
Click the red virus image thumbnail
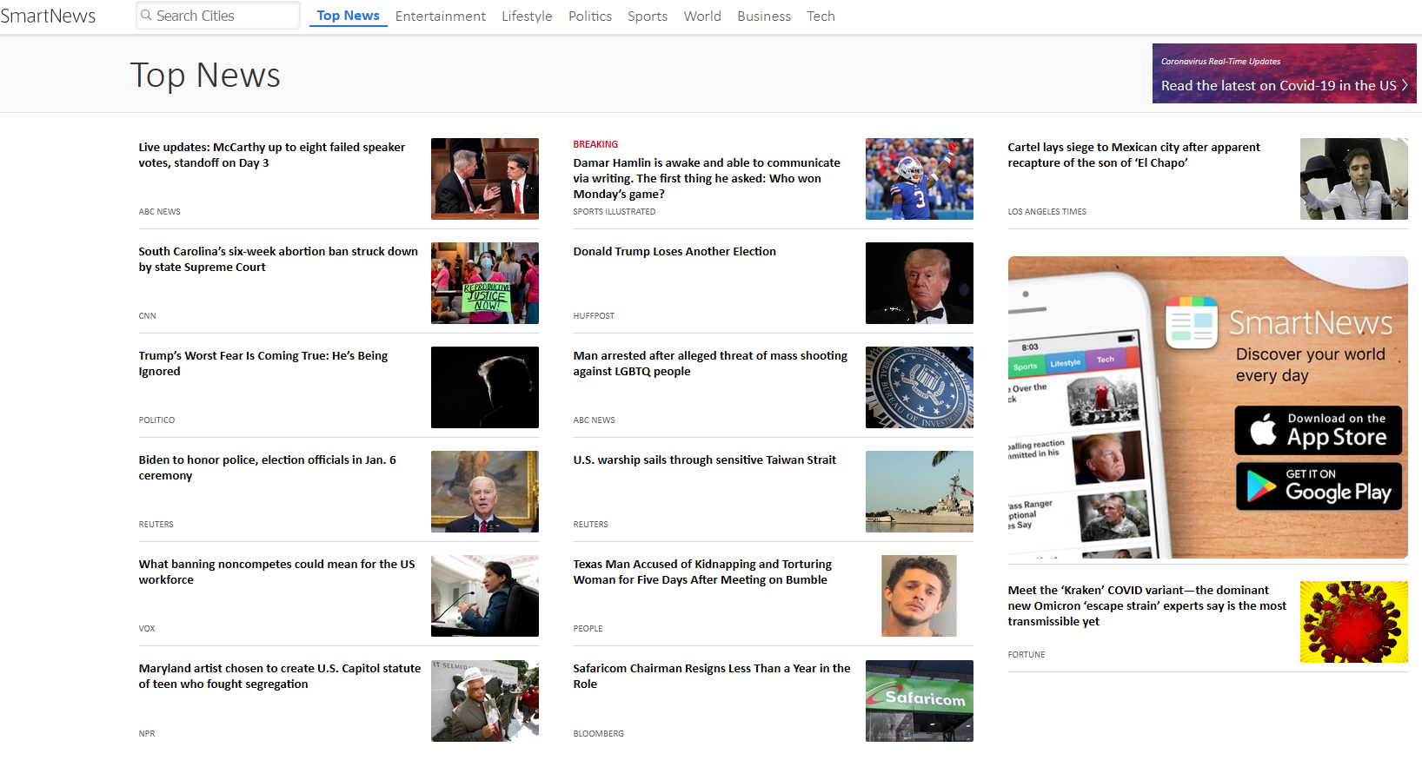(x=1353, y=622)
